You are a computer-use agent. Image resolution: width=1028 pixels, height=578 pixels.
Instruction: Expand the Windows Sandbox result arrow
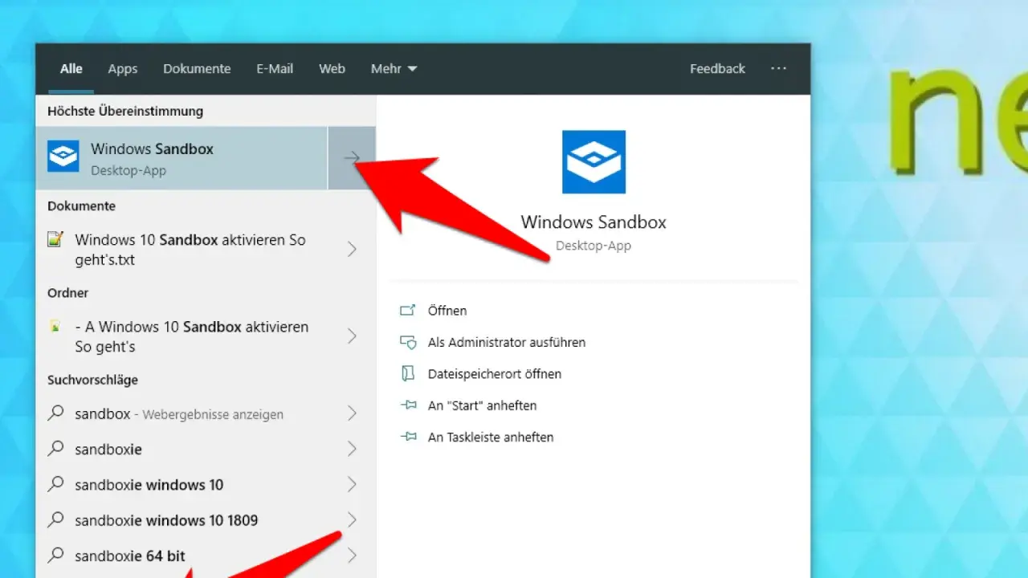(x=352, y=158)
